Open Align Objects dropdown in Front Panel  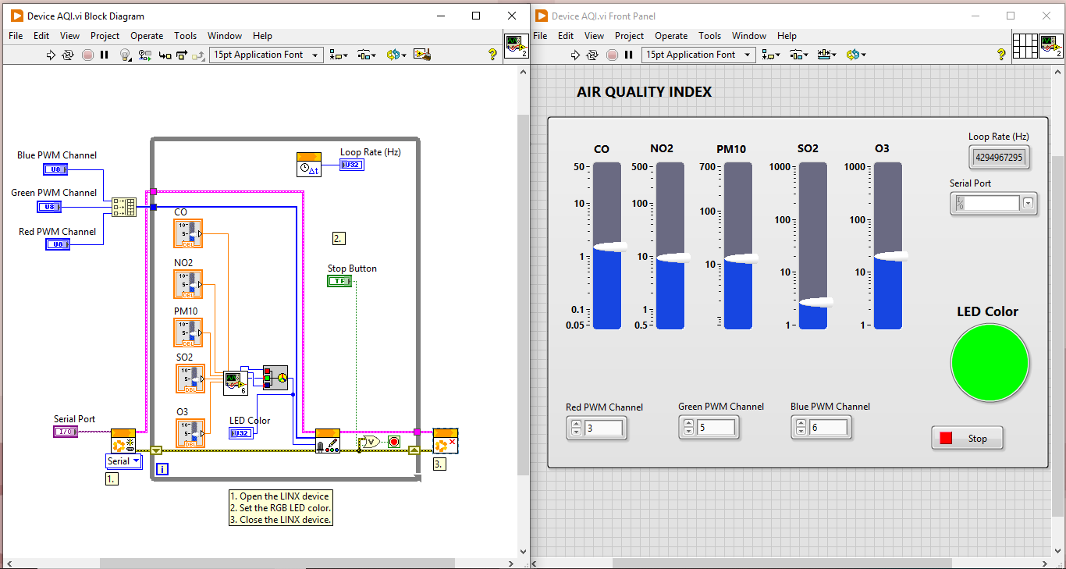771,55
